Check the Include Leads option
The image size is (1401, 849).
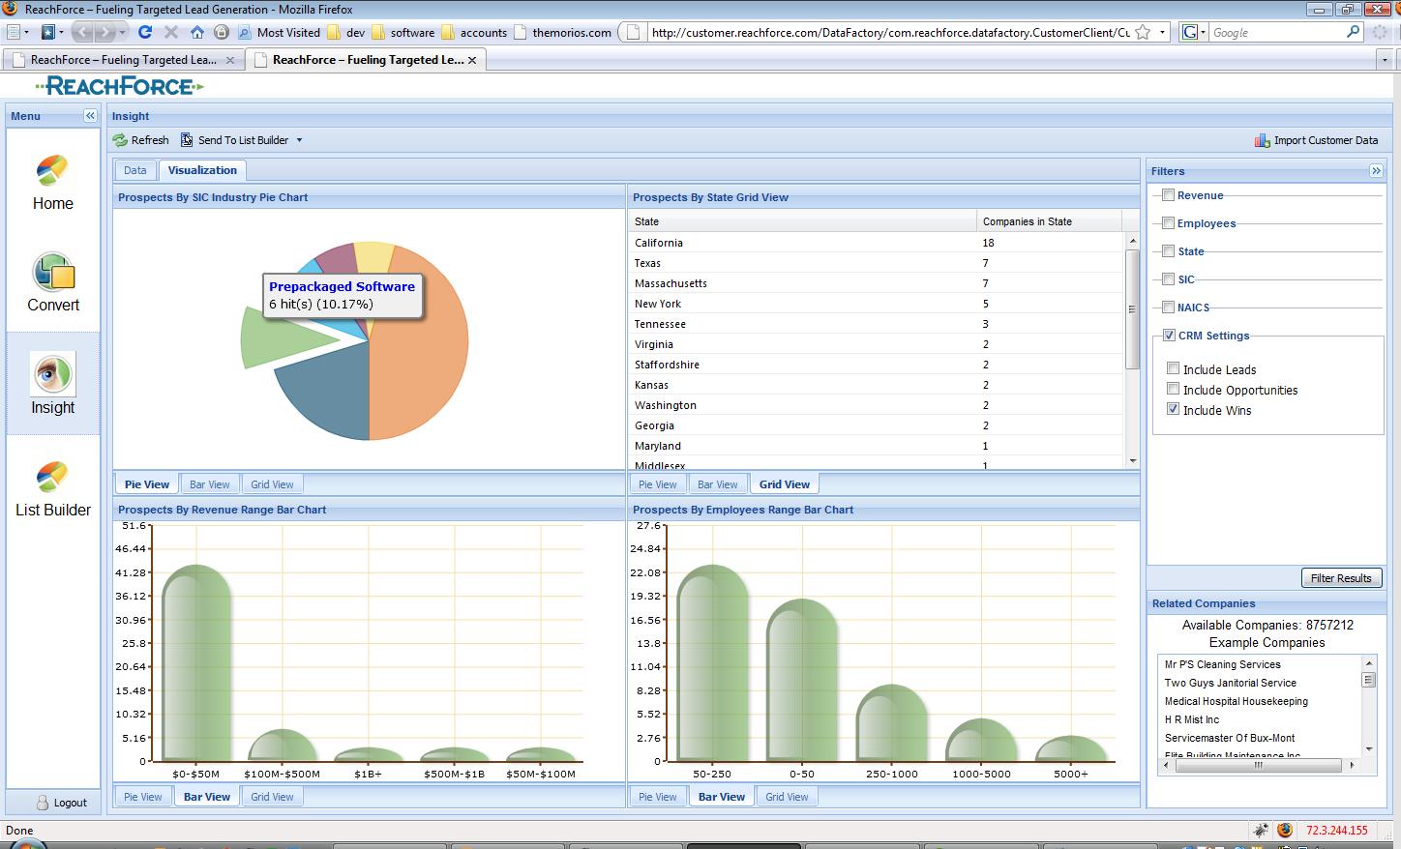(x=1173, y=368)
